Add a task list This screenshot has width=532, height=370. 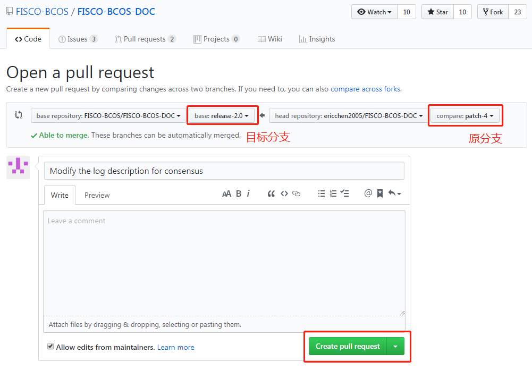345,194
